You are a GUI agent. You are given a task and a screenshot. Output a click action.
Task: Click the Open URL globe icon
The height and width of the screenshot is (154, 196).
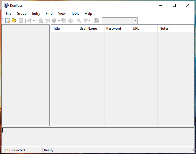[x=54, y=21]
